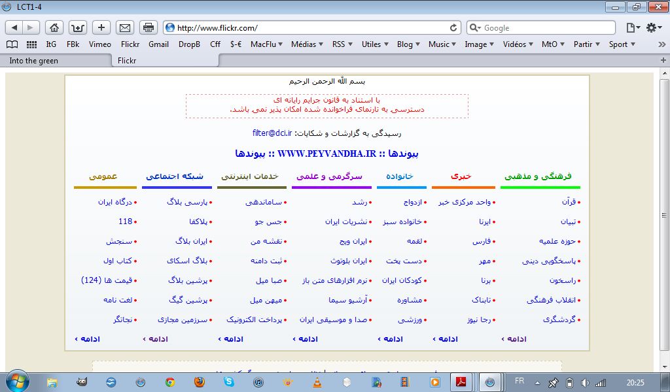670x392 pixels.
Task: Expand the RSS bookmarks folder
Action: (x=342, y=44)
